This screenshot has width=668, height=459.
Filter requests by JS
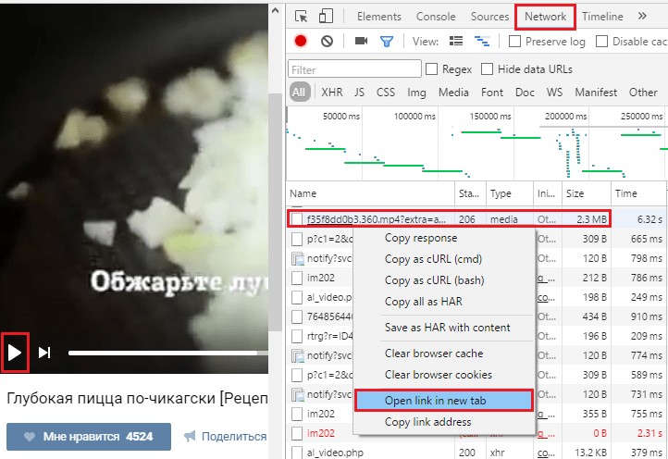pyautogui.click(x=360, y=93)
